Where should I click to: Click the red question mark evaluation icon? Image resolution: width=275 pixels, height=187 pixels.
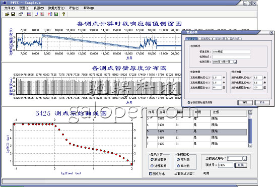pyautogui.click(x=50, y=14)
